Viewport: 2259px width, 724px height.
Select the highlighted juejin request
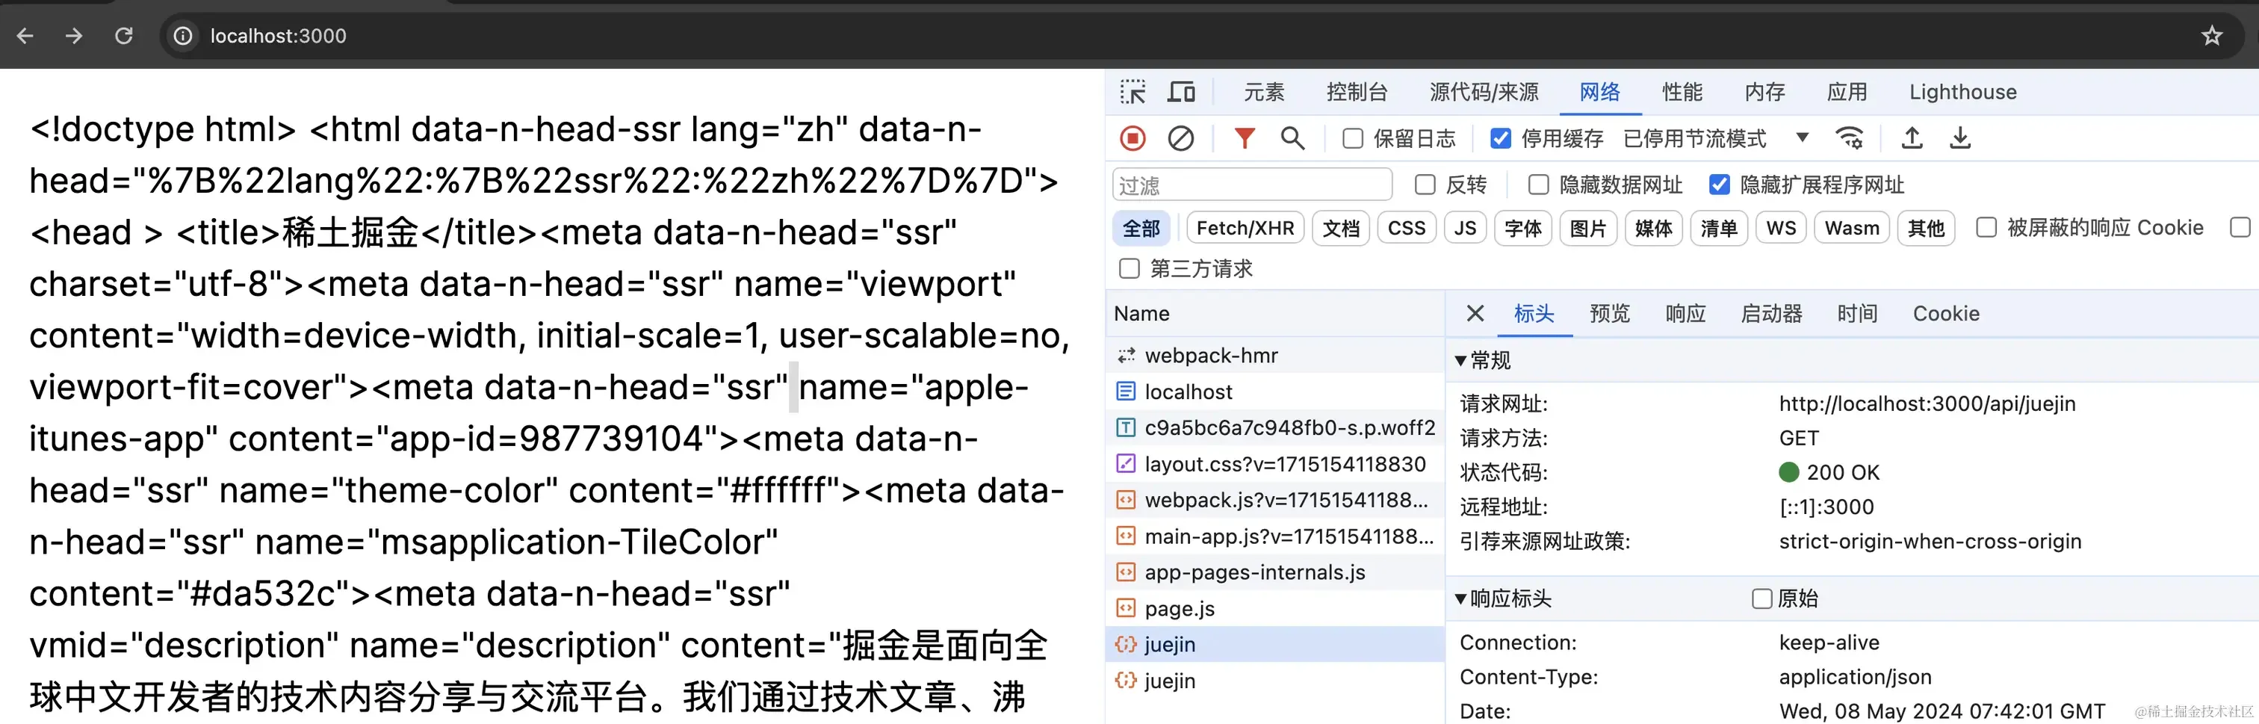[1275, 644]
